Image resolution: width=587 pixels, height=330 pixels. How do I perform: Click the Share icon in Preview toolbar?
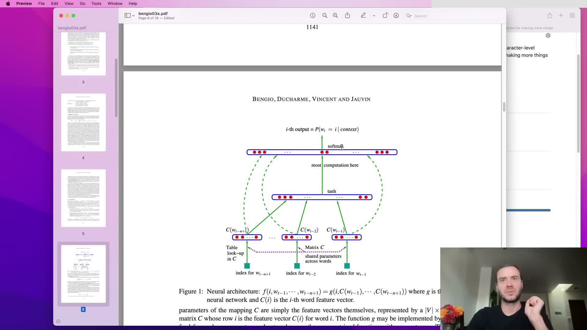pos(348,16)
